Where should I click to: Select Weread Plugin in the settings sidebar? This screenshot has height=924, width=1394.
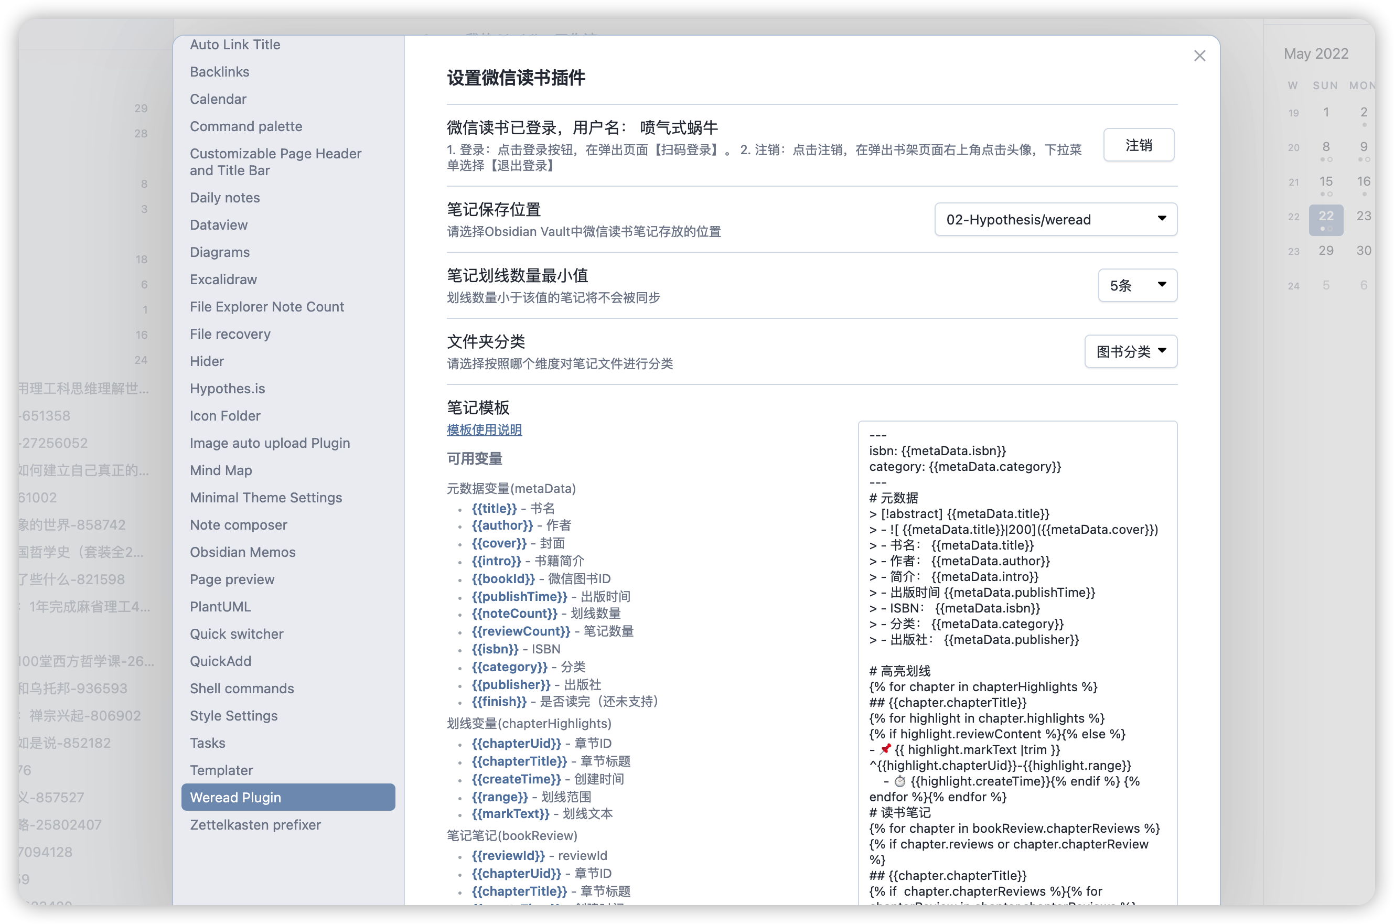click(235, 797)
